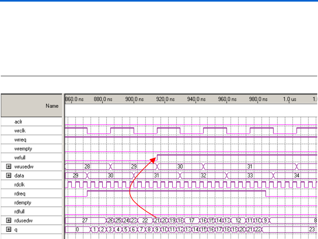Click q value 0 segment
The image size is (318, 239).
point(77,229)
